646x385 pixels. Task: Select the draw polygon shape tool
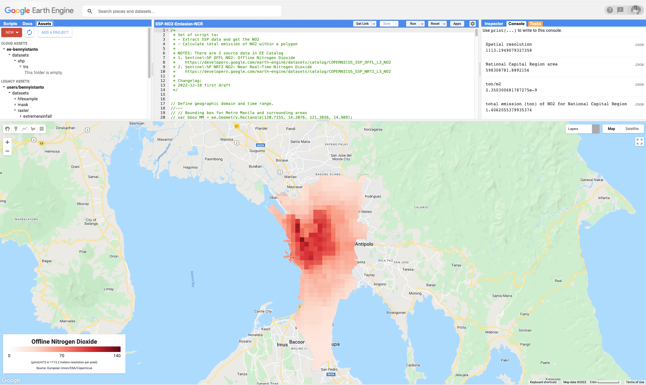(33, 129)
